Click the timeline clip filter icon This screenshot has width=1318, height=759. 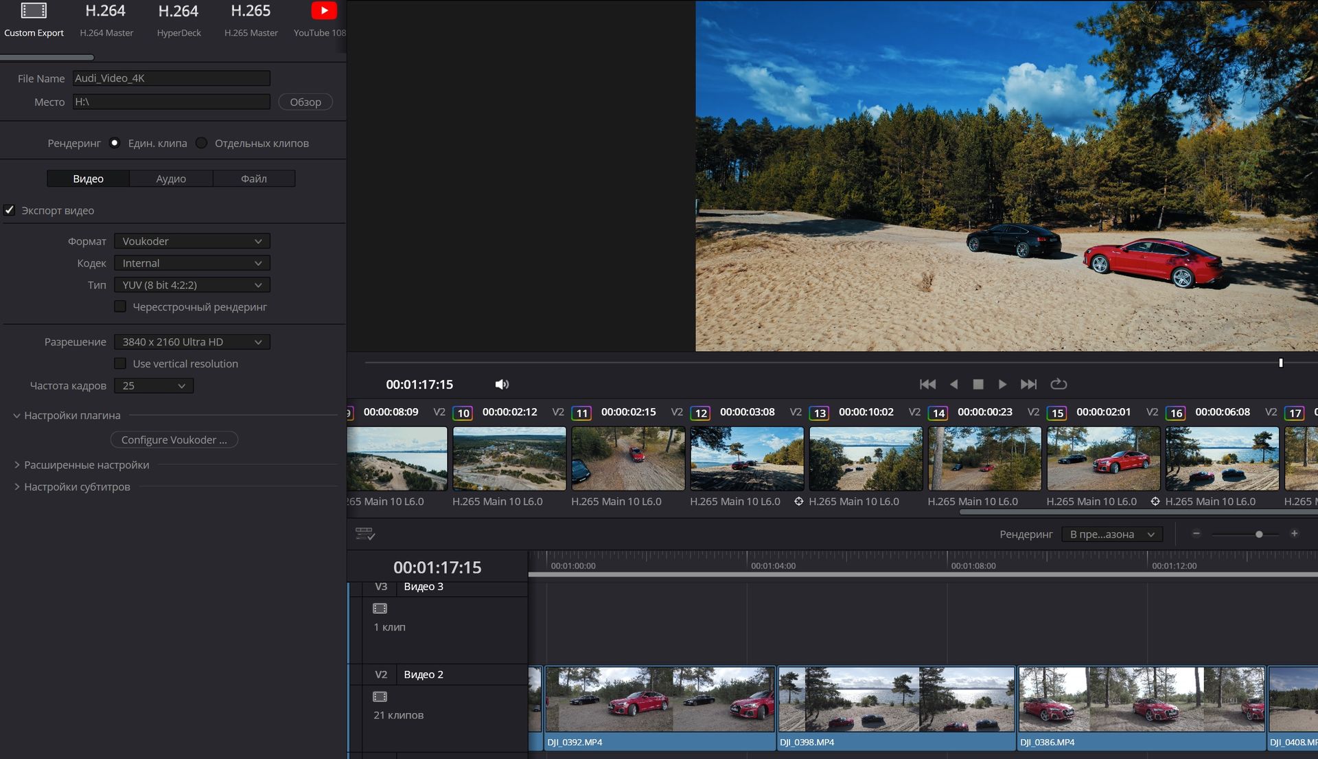[365, 534]
